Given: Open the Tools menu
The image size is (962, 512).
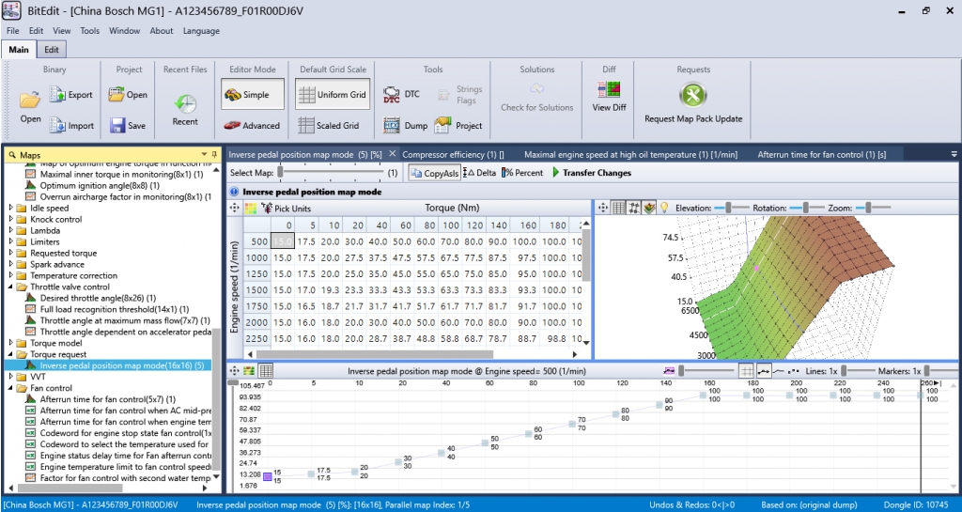Looking at the screenshot, I should tap(89, 31).
